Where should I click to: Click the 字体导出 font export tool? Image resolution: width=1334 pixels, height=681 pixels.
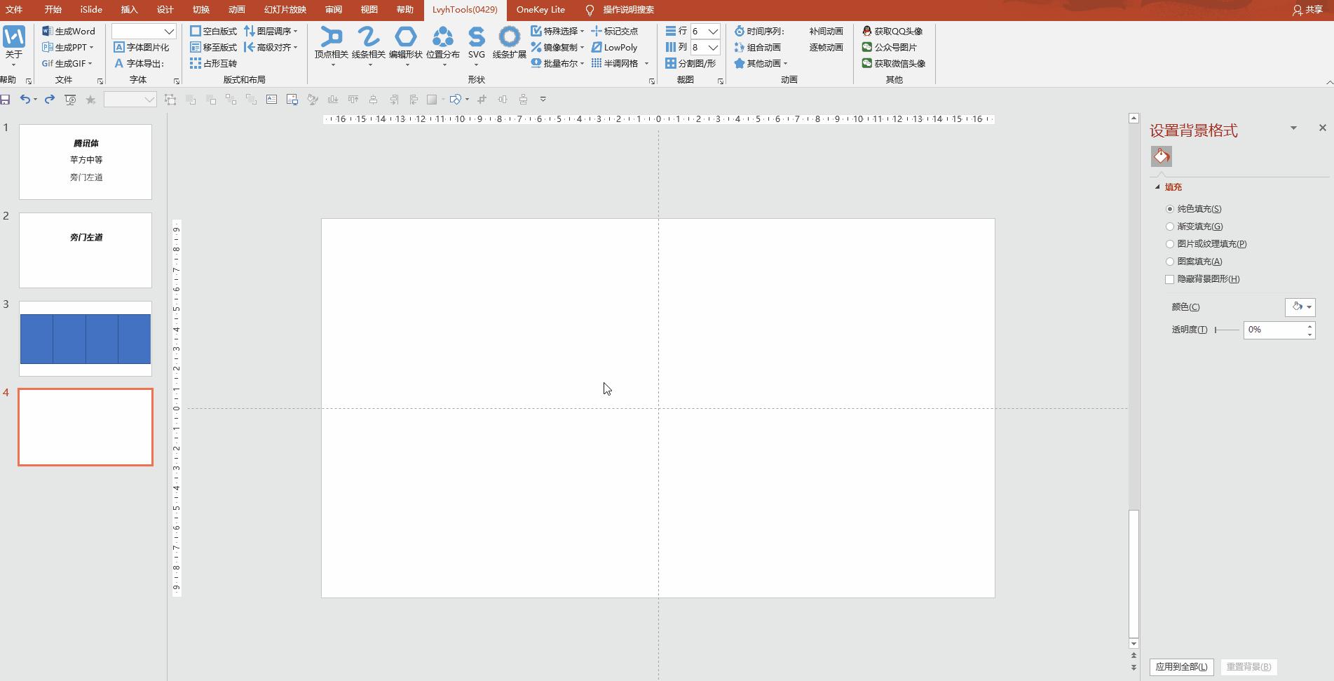[139, 63]
